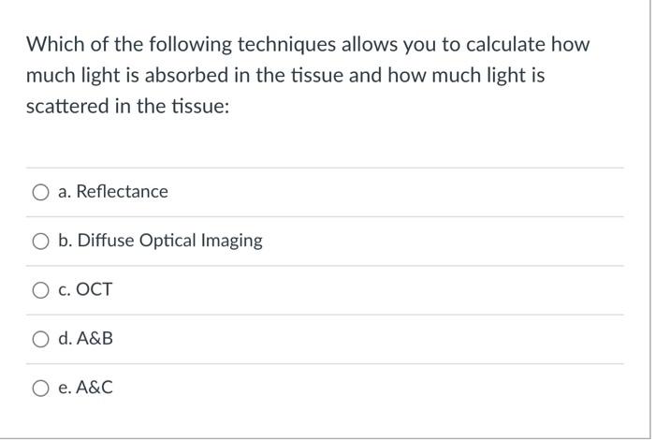The image size is (655, 440).
Task: Click the 'e. A&C' answer label text
Action: click(85, 388)
